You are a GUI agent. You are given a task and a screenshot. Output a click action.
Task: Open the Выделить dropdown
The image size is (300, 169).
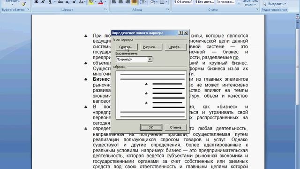tap(275, 4)
